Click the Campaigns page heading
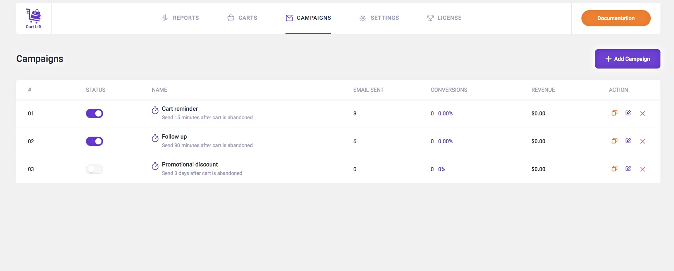Screen dimensions: 674x271 tap(40, 59)
